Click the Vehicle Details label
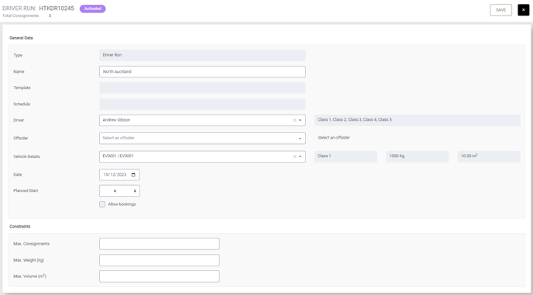Image resolution: width=533 pixels, height=295 pixels. tap(26, 156)
